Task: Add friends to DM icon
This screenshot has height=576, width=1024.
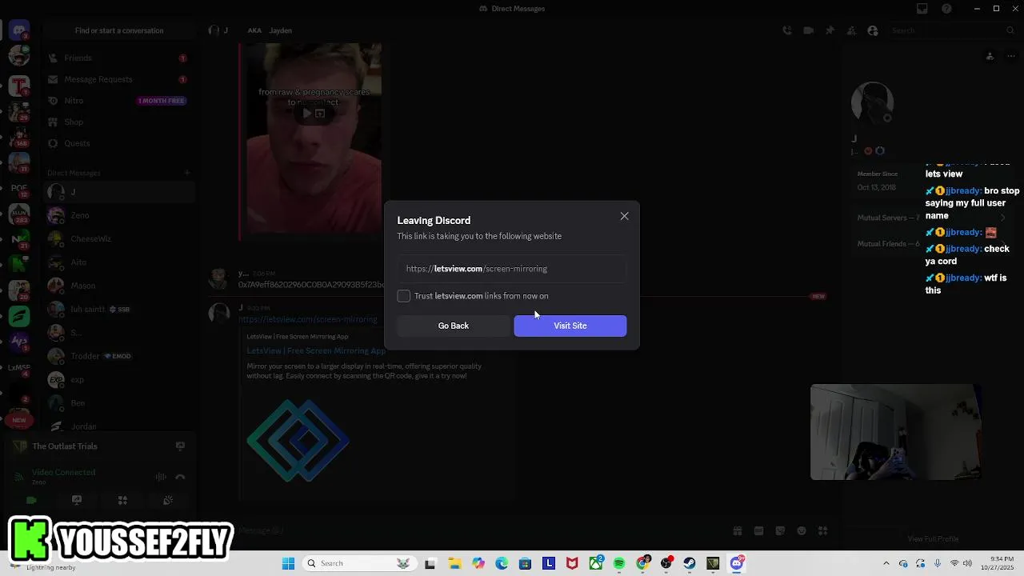Action: pyautogui.click(x=851, y=30)
